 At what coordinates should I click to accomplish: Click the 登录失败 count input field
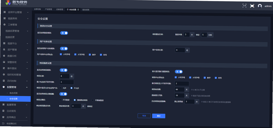pyautogui.click(x=187, y=35)
